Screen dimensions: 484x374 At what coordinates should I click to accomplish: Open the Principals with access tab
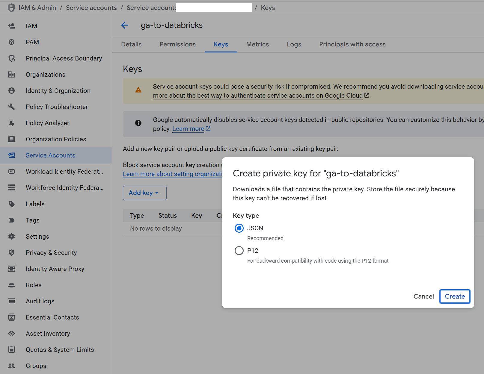352,44
